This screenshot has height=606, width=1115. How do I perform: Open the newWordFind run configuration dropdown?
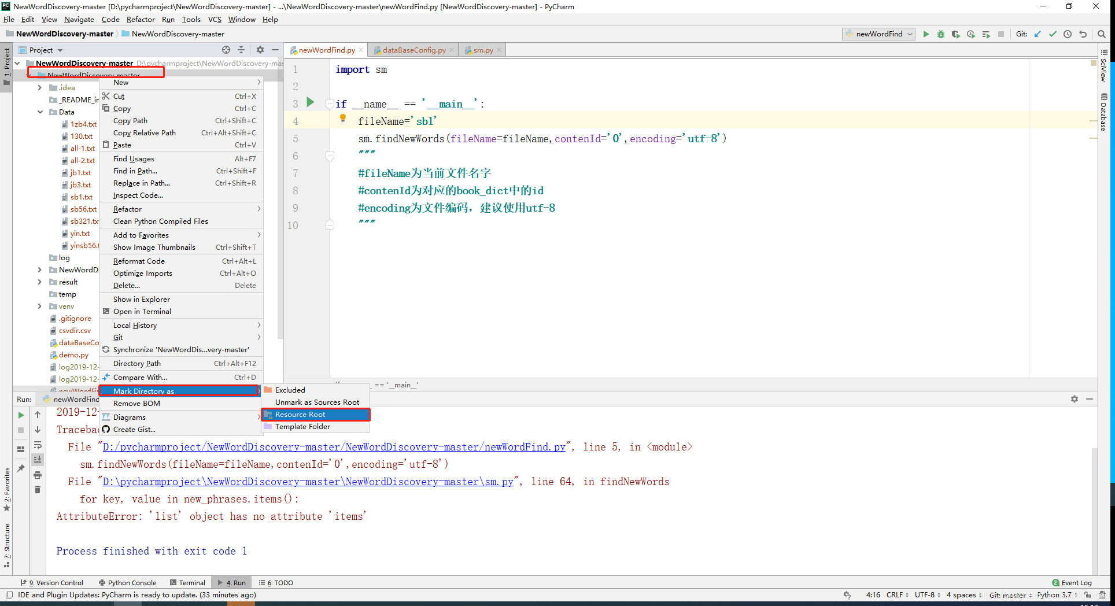[879, 34]
